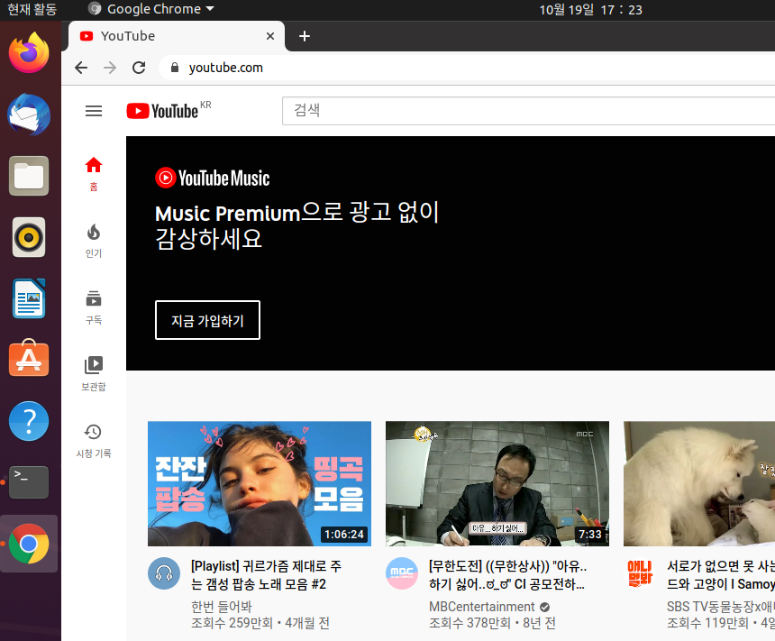Open LibreOffice Writer from dock
Viewport: 775px width, 641px height.
point(29,298)
